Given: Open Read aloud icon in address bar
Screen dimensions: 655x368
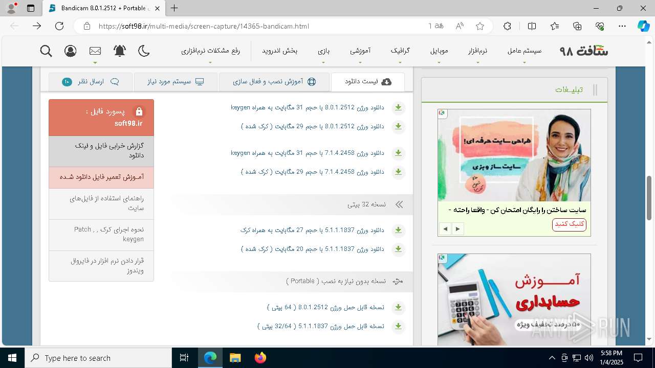Looking at the screenshot, I should tap(460, 26).
